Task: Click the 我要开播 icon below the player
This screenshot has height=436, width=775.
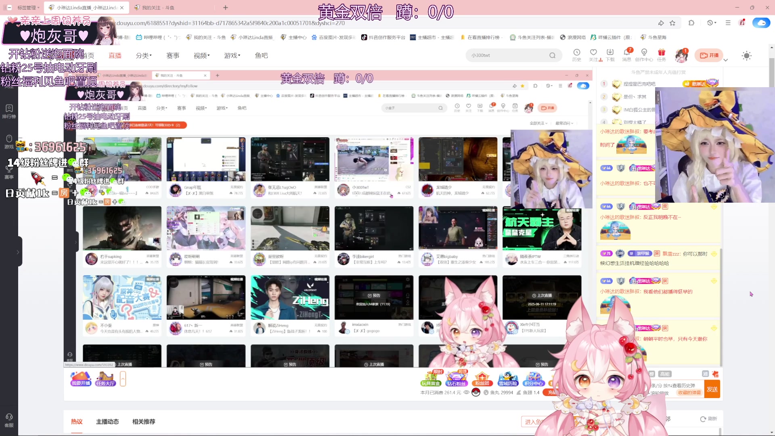Action: (x=81, y=379)
